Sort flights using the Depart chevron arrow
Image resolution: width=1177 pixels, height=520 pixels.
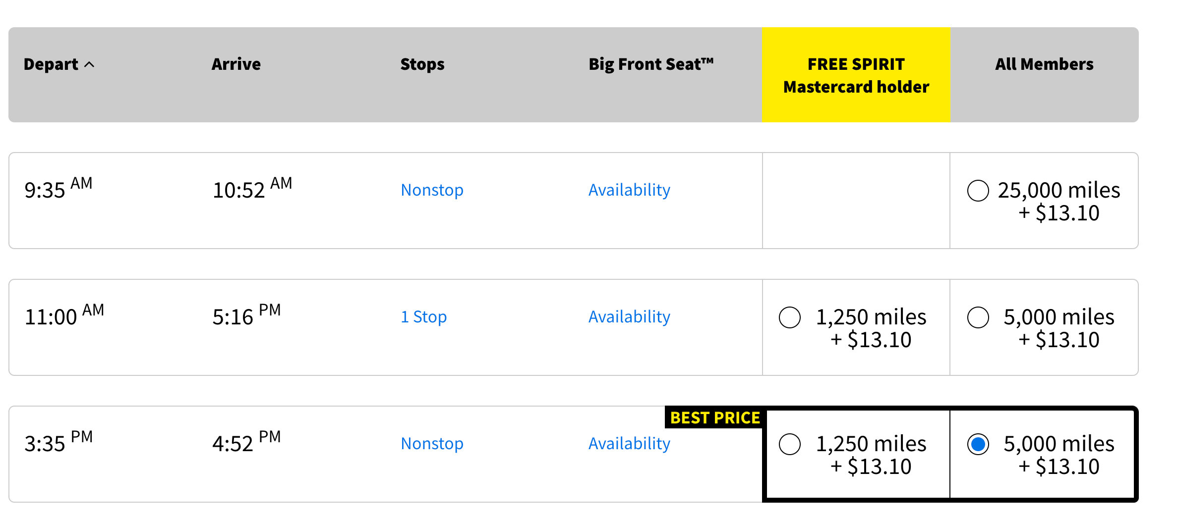[89, 64]
